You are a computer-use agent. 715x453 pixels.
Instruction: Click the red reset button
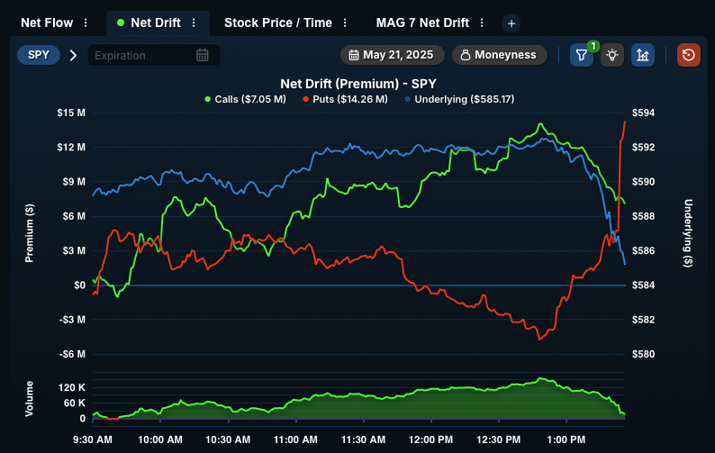pos(689,55)
